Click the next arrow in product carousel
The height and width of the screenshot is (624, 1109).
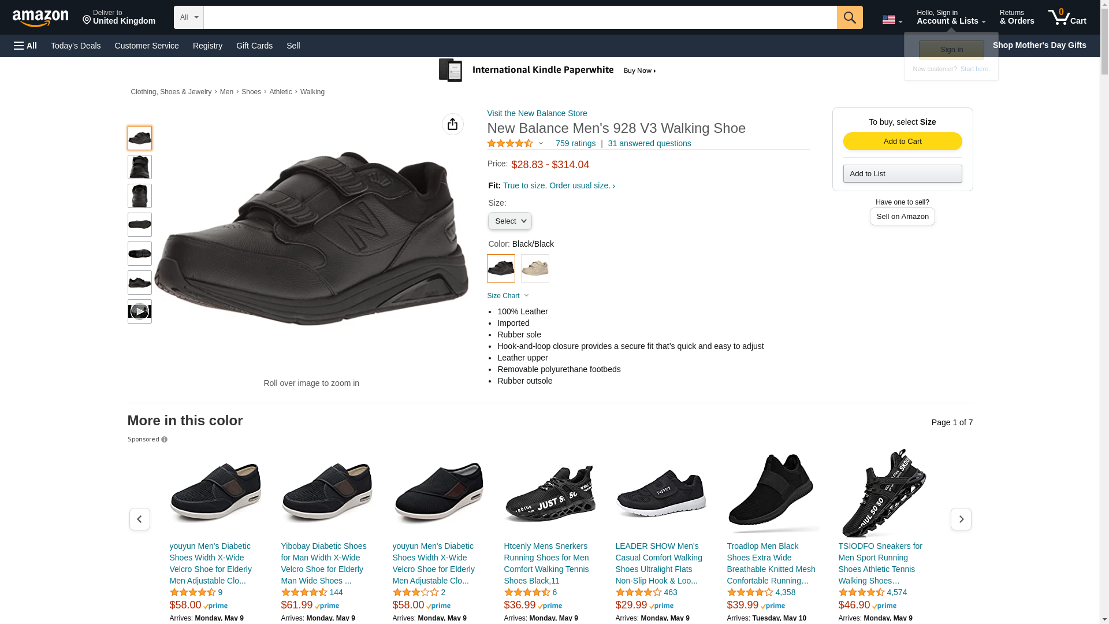961,519
